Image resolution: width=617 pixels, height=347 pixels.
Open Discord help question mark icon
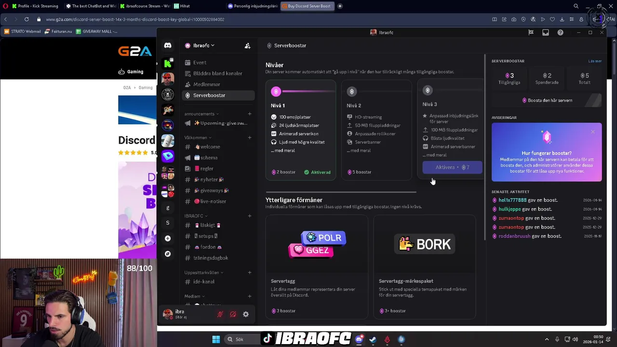coord(560,32)
